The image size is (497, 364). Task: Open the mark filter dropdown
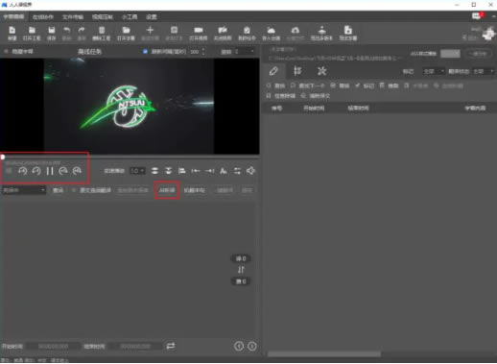click(434, 71)
